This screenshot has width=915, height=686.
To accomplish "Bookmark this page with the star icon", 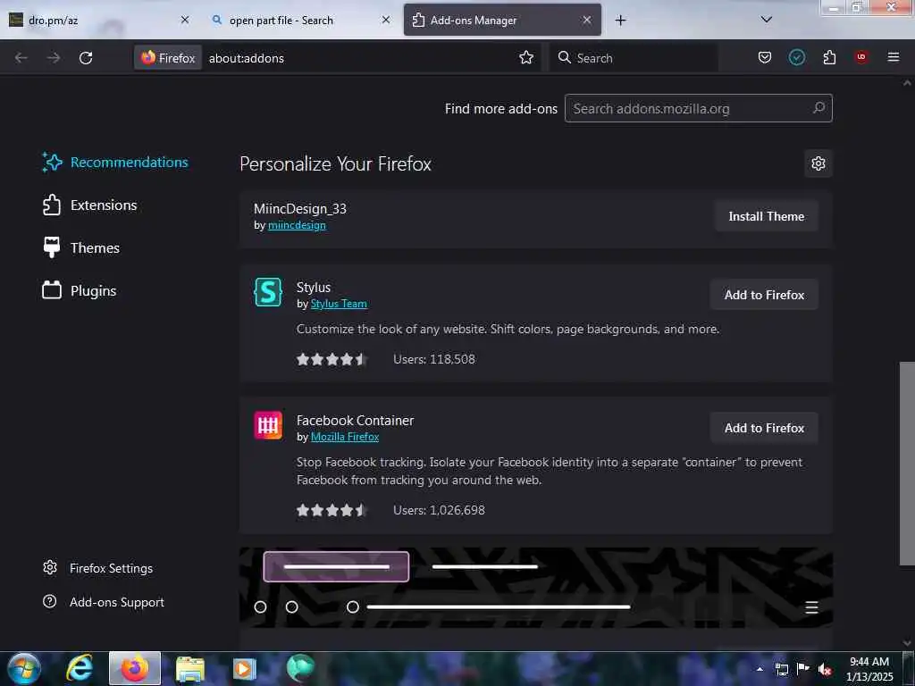I will (526, 57).
